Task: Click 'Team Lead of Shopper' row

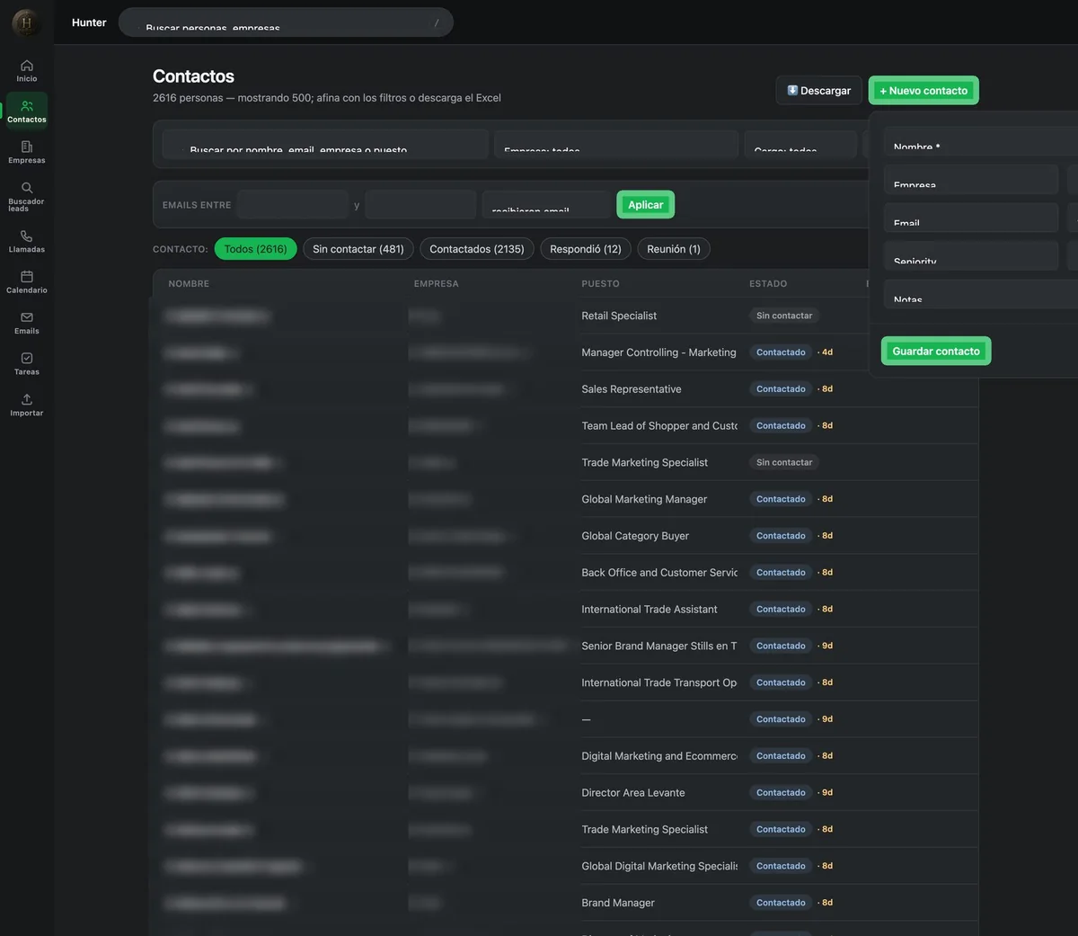Action: [565, 426]
